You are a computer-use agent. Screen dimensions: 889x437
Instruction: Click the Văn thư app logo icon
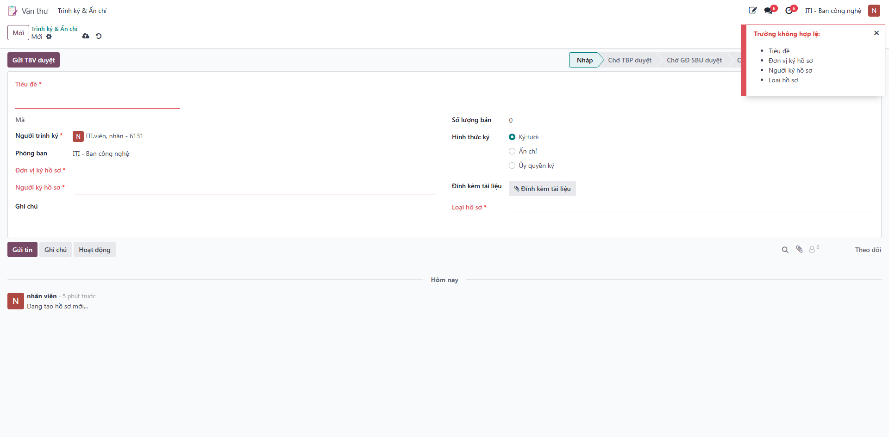tap(13, 11)
